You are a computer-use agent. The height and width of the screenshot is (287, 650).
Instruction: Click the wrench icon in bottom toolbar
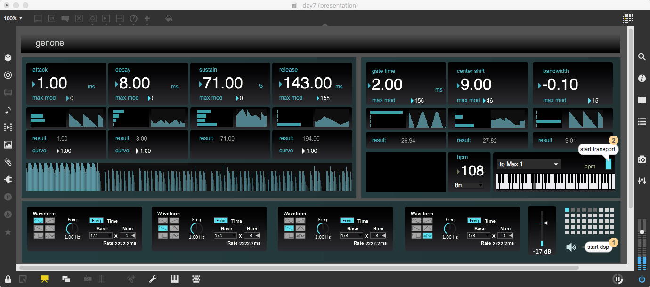[153, 279]
